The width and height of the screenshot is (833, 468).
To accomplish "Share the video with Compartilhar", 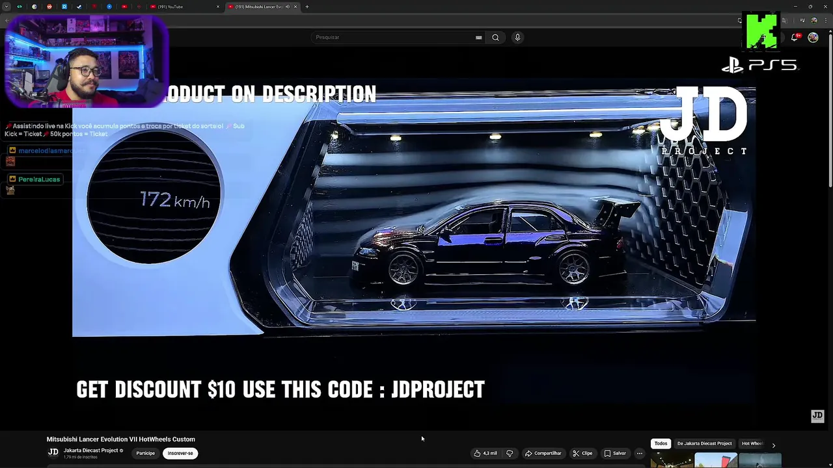I will (x=543, y=453).
